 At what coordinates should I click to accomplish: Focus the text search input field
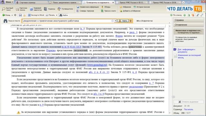[x=67, y=21]
